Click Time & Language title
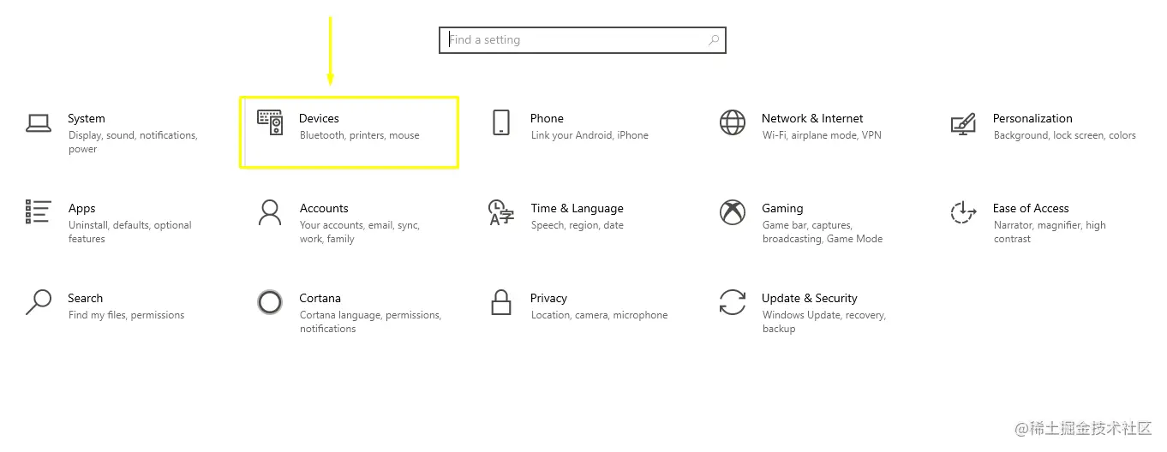The width and height of the screenshot is (1167, 452). pos(577,208)
